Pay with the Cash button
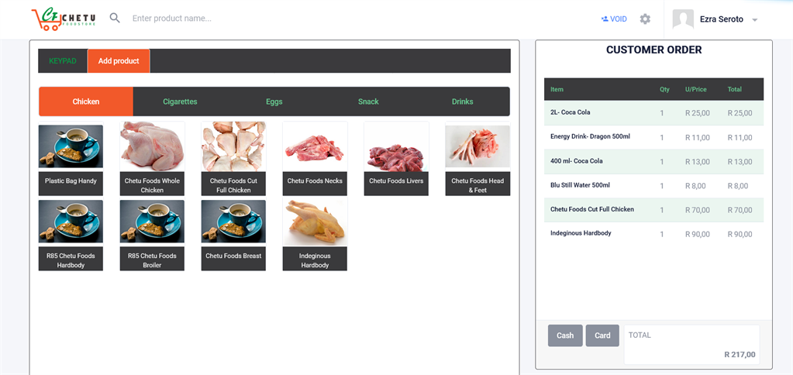The height and width of the screenshot is (375, 793). 565,335
